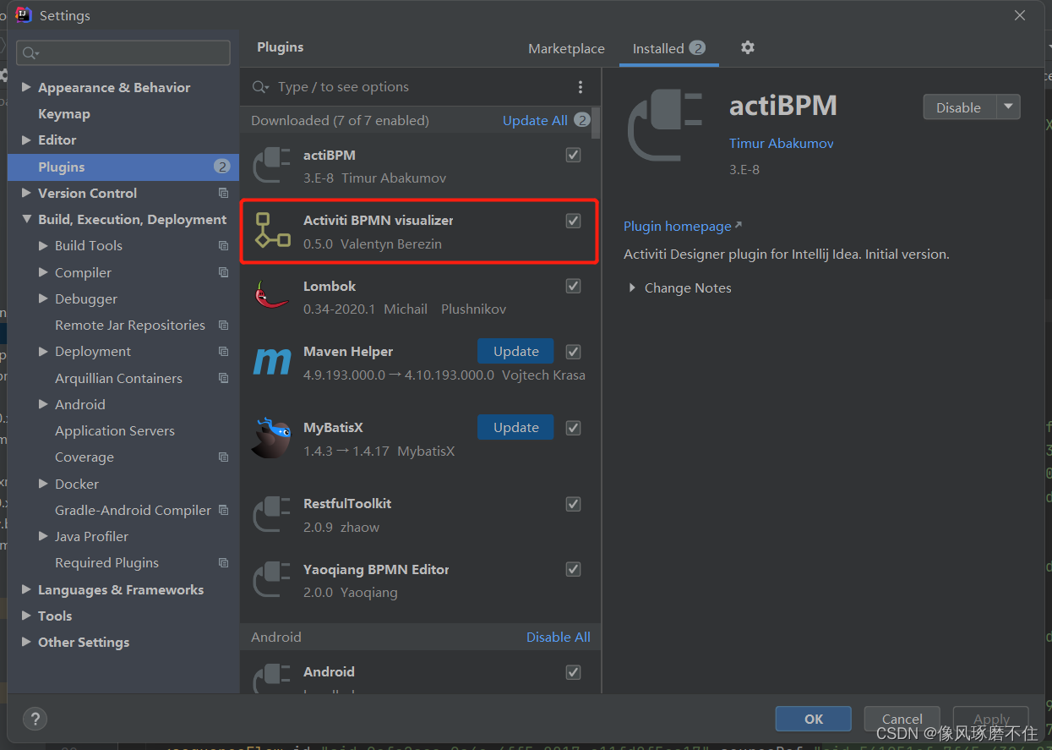Expand Appearance & Behavior settings
This screenshot has height=750, width=1052.
[26, 87]
